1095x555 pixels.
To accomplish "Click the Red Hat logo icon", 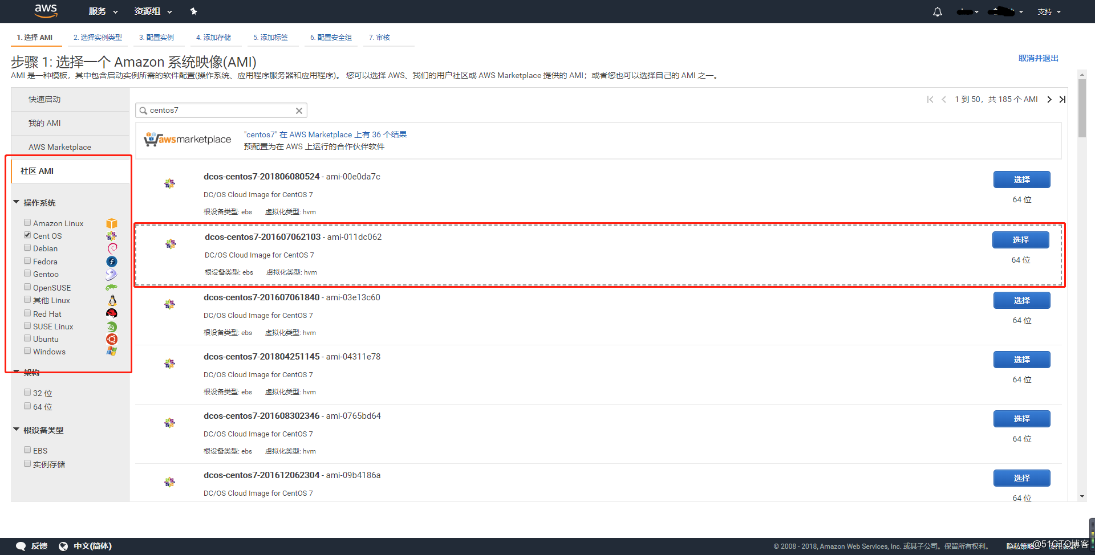I will click(x=112, y=313).
